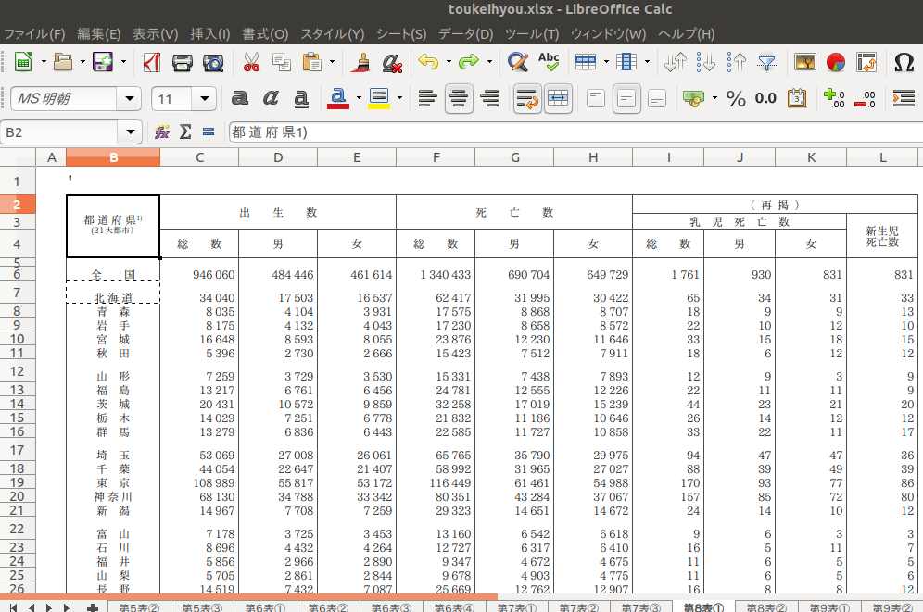Viewport: 923px width, 612px height.
Task: Insert Chart pie icon
Action: tap(836, 62)
